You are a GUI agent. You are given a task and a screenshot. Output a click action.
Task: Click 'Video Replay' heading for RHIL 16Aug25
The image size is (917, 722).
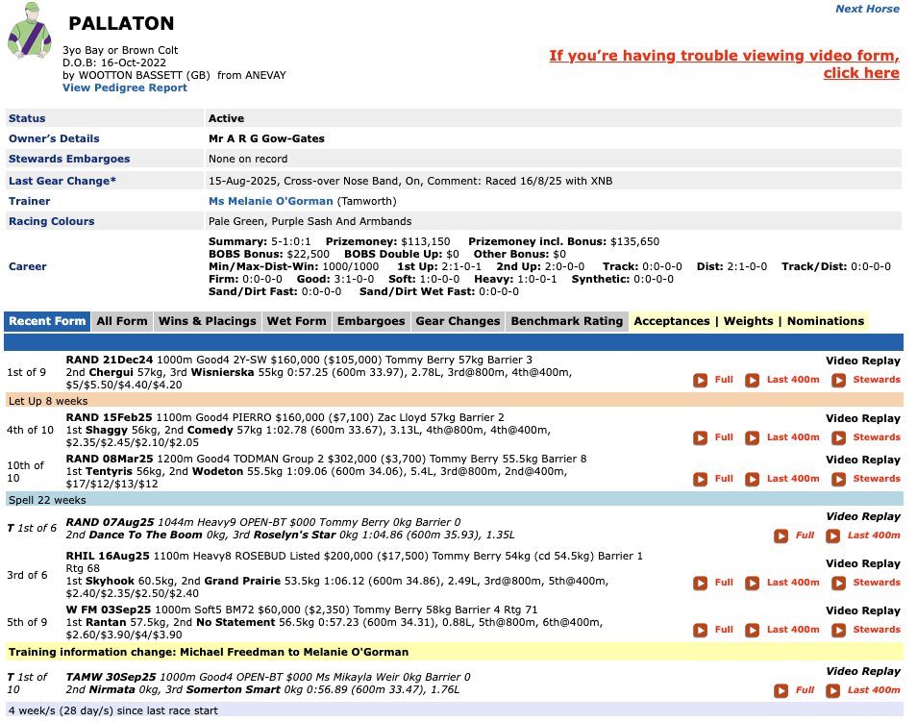pos(862,564)
